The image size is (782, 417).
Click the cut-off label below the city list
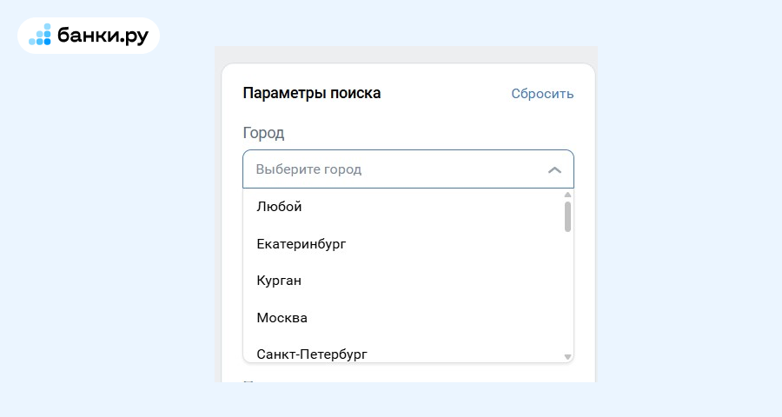pos(249,381)
